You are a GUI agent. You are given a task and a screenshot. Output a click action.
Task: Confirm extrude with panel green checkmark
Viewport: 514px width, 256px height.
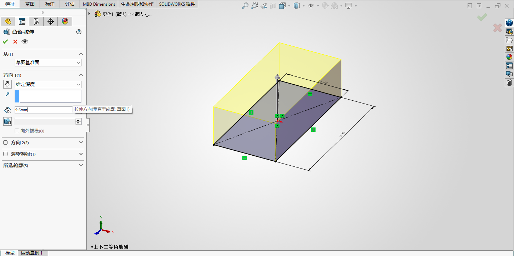pos(5,41)
